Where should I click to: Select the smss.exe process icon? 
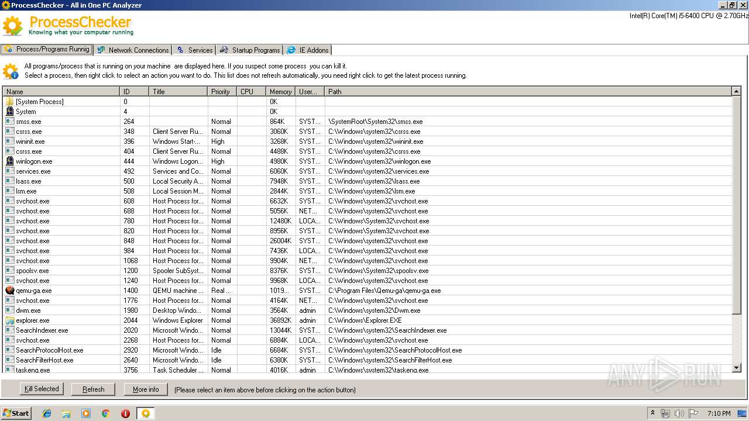click(9, 122)
